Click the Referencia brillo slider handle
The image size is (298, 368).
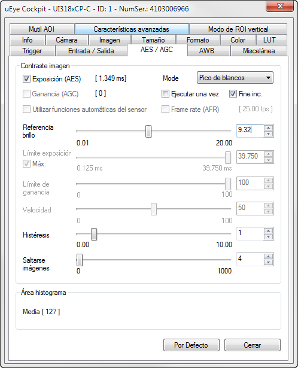click(148, 131)
